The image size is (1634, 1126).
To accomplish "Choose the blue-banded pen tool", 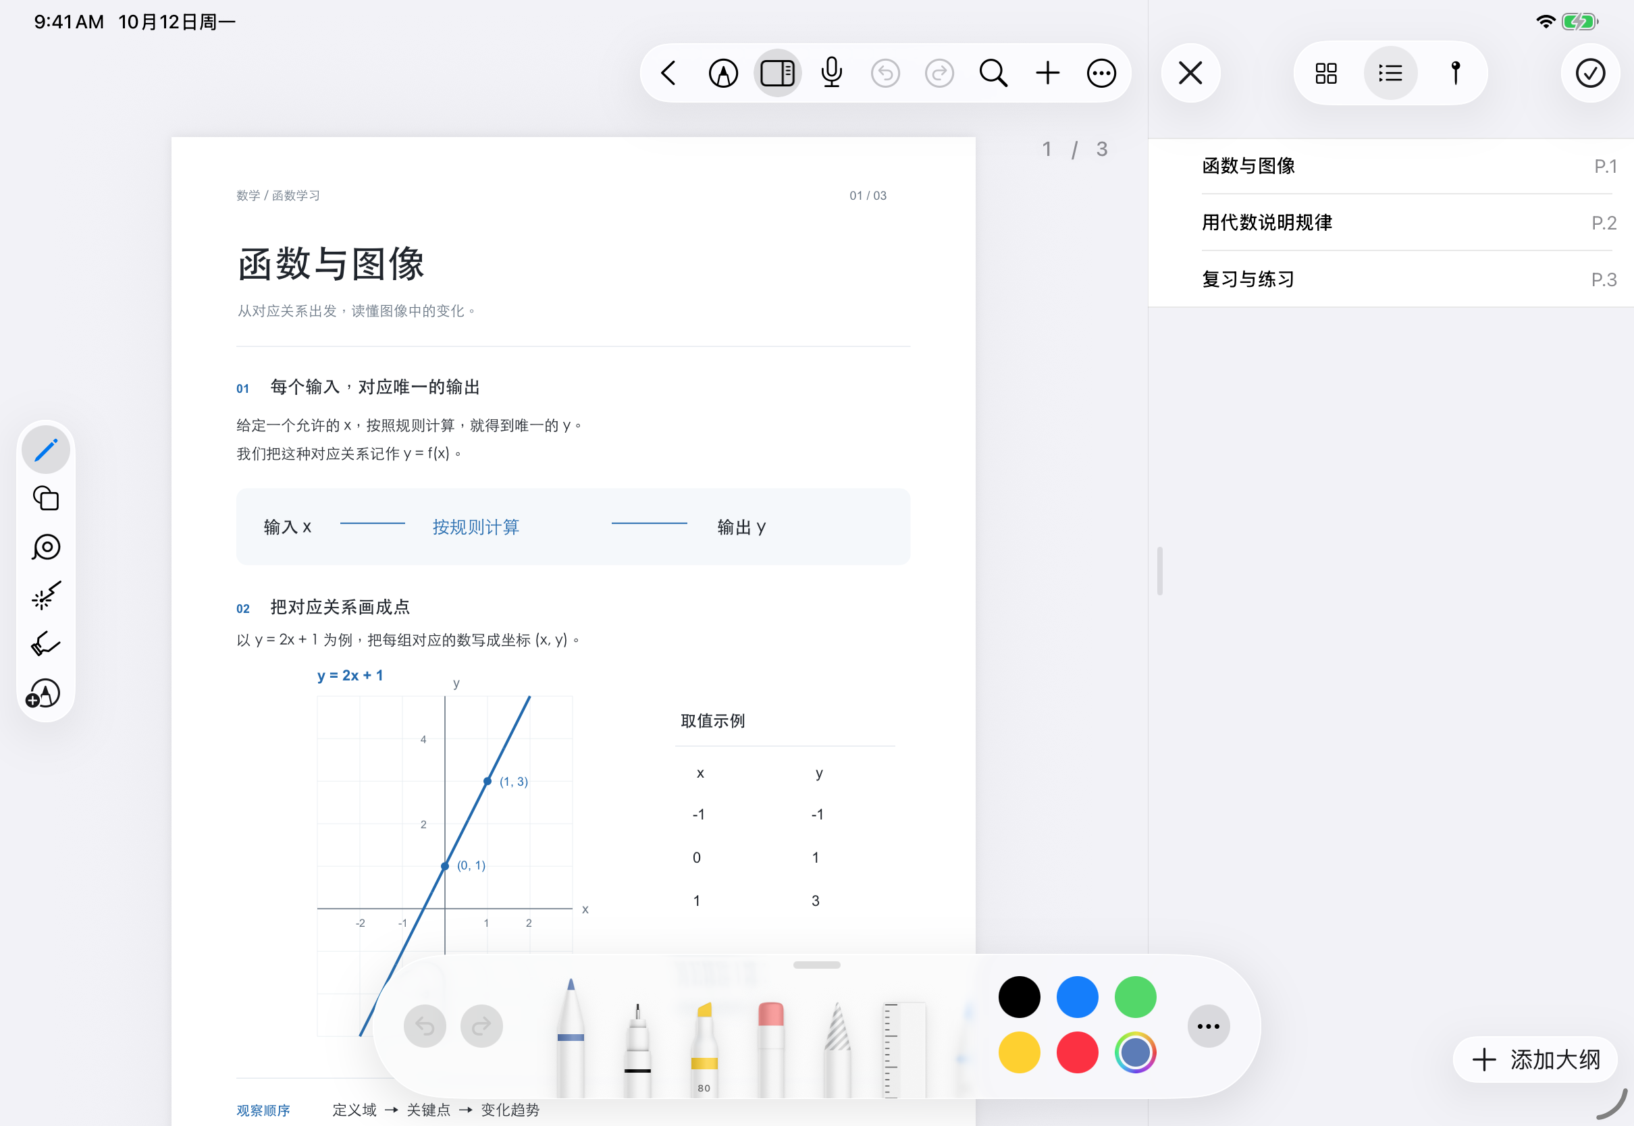I will [570, 1037].
